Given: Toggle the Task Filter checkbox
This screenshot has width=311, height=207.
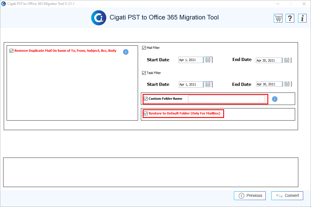Looking at the screenshot, I should pos(144,73).
